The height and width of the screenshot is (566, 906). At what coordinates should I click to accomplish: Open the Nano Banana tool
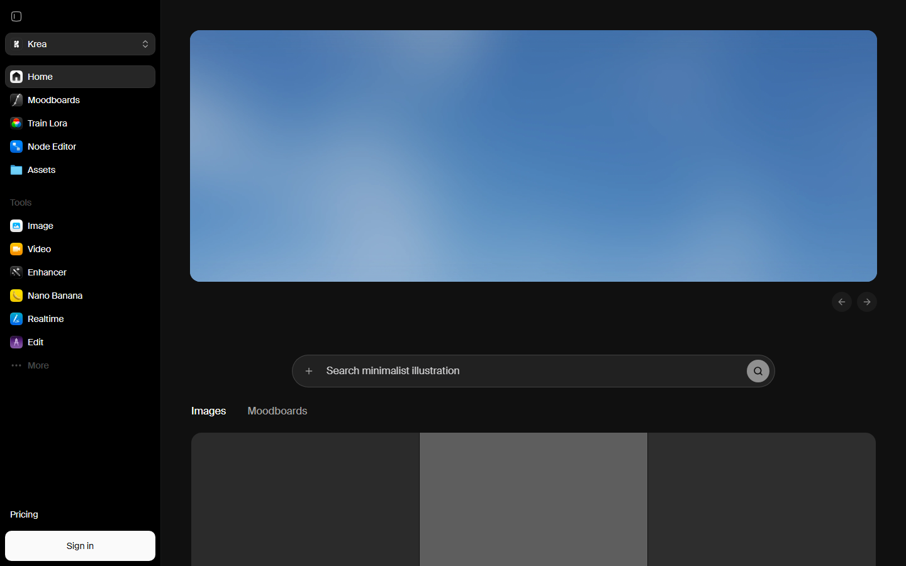click(x=80, y=296)
